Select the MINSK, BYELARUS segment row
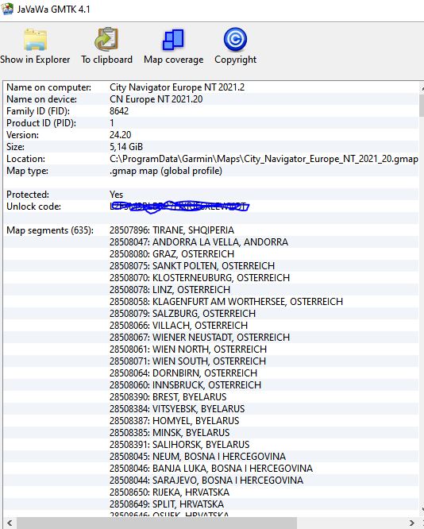The height and width of the screenshot is (529, 424). click(x=211, y=433)
